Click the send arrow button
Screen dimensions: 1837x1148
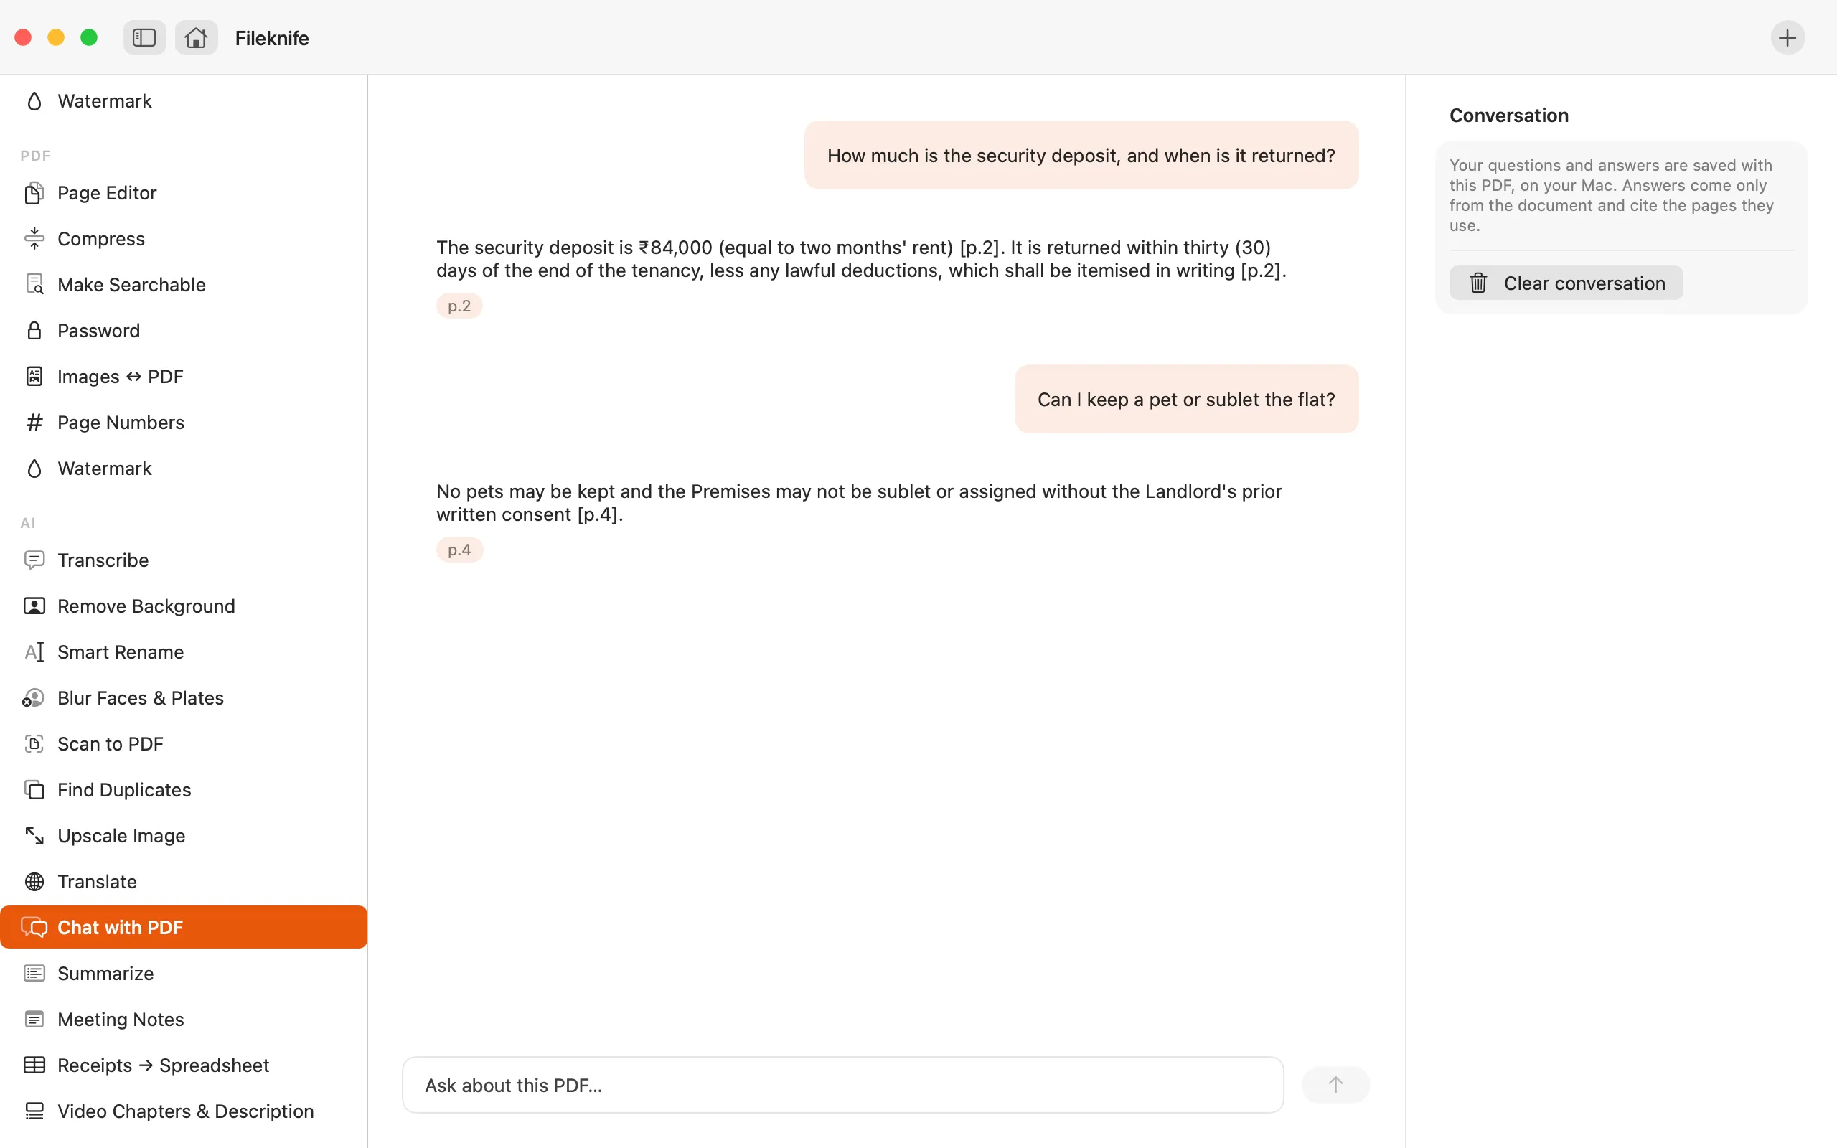click(x=1335, y=1085)
